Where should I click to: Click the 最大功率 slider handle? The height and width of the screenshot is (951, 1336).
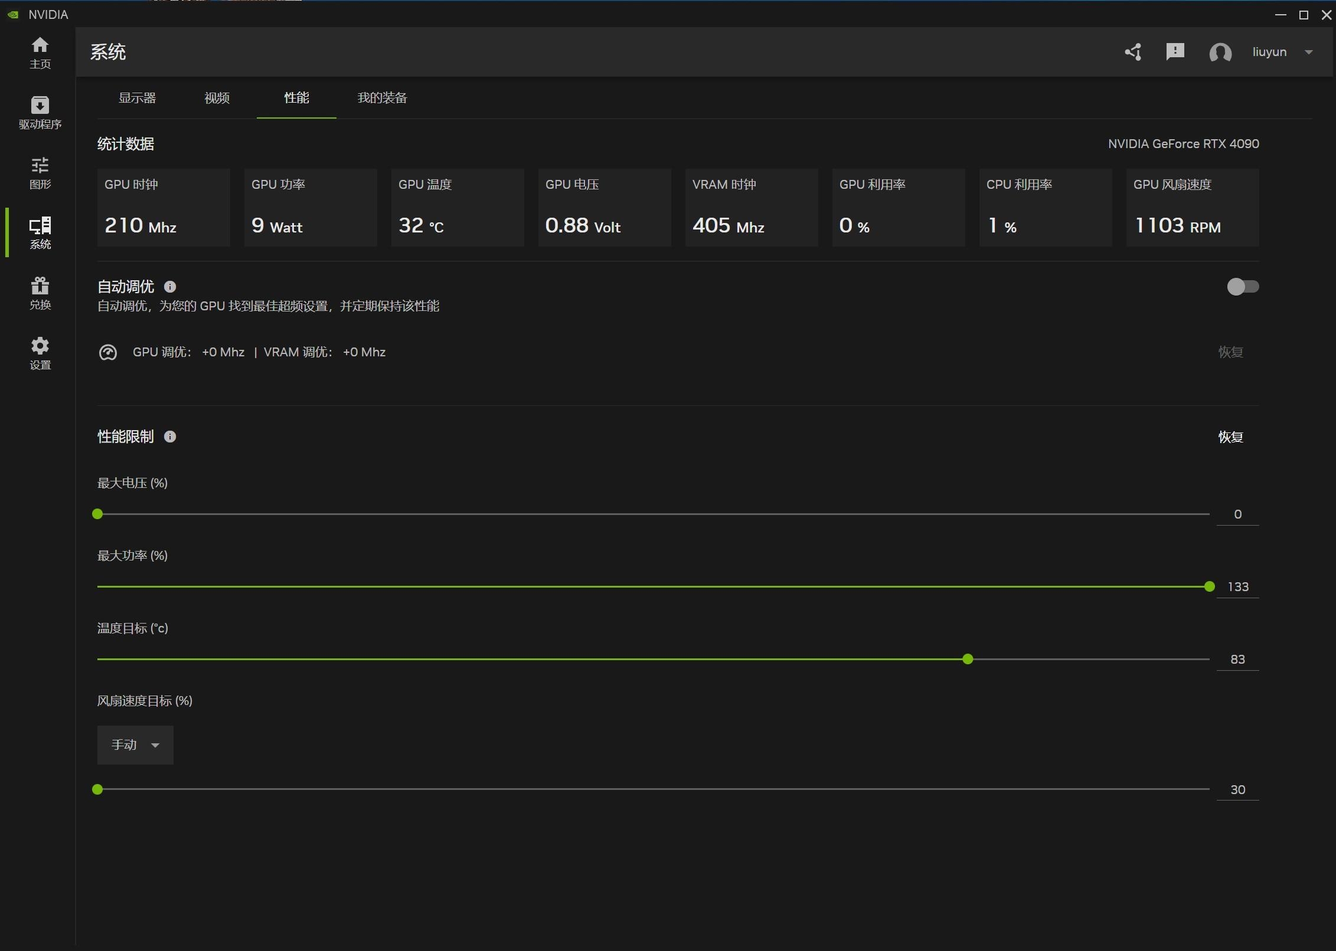coord(1209,587)
